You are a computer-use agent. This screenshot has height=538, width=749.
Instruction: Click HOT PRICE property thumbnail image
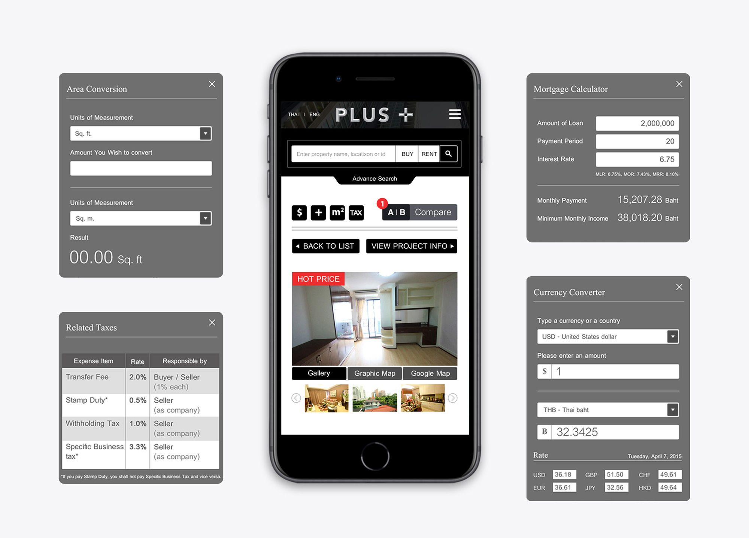click(374, 316)
